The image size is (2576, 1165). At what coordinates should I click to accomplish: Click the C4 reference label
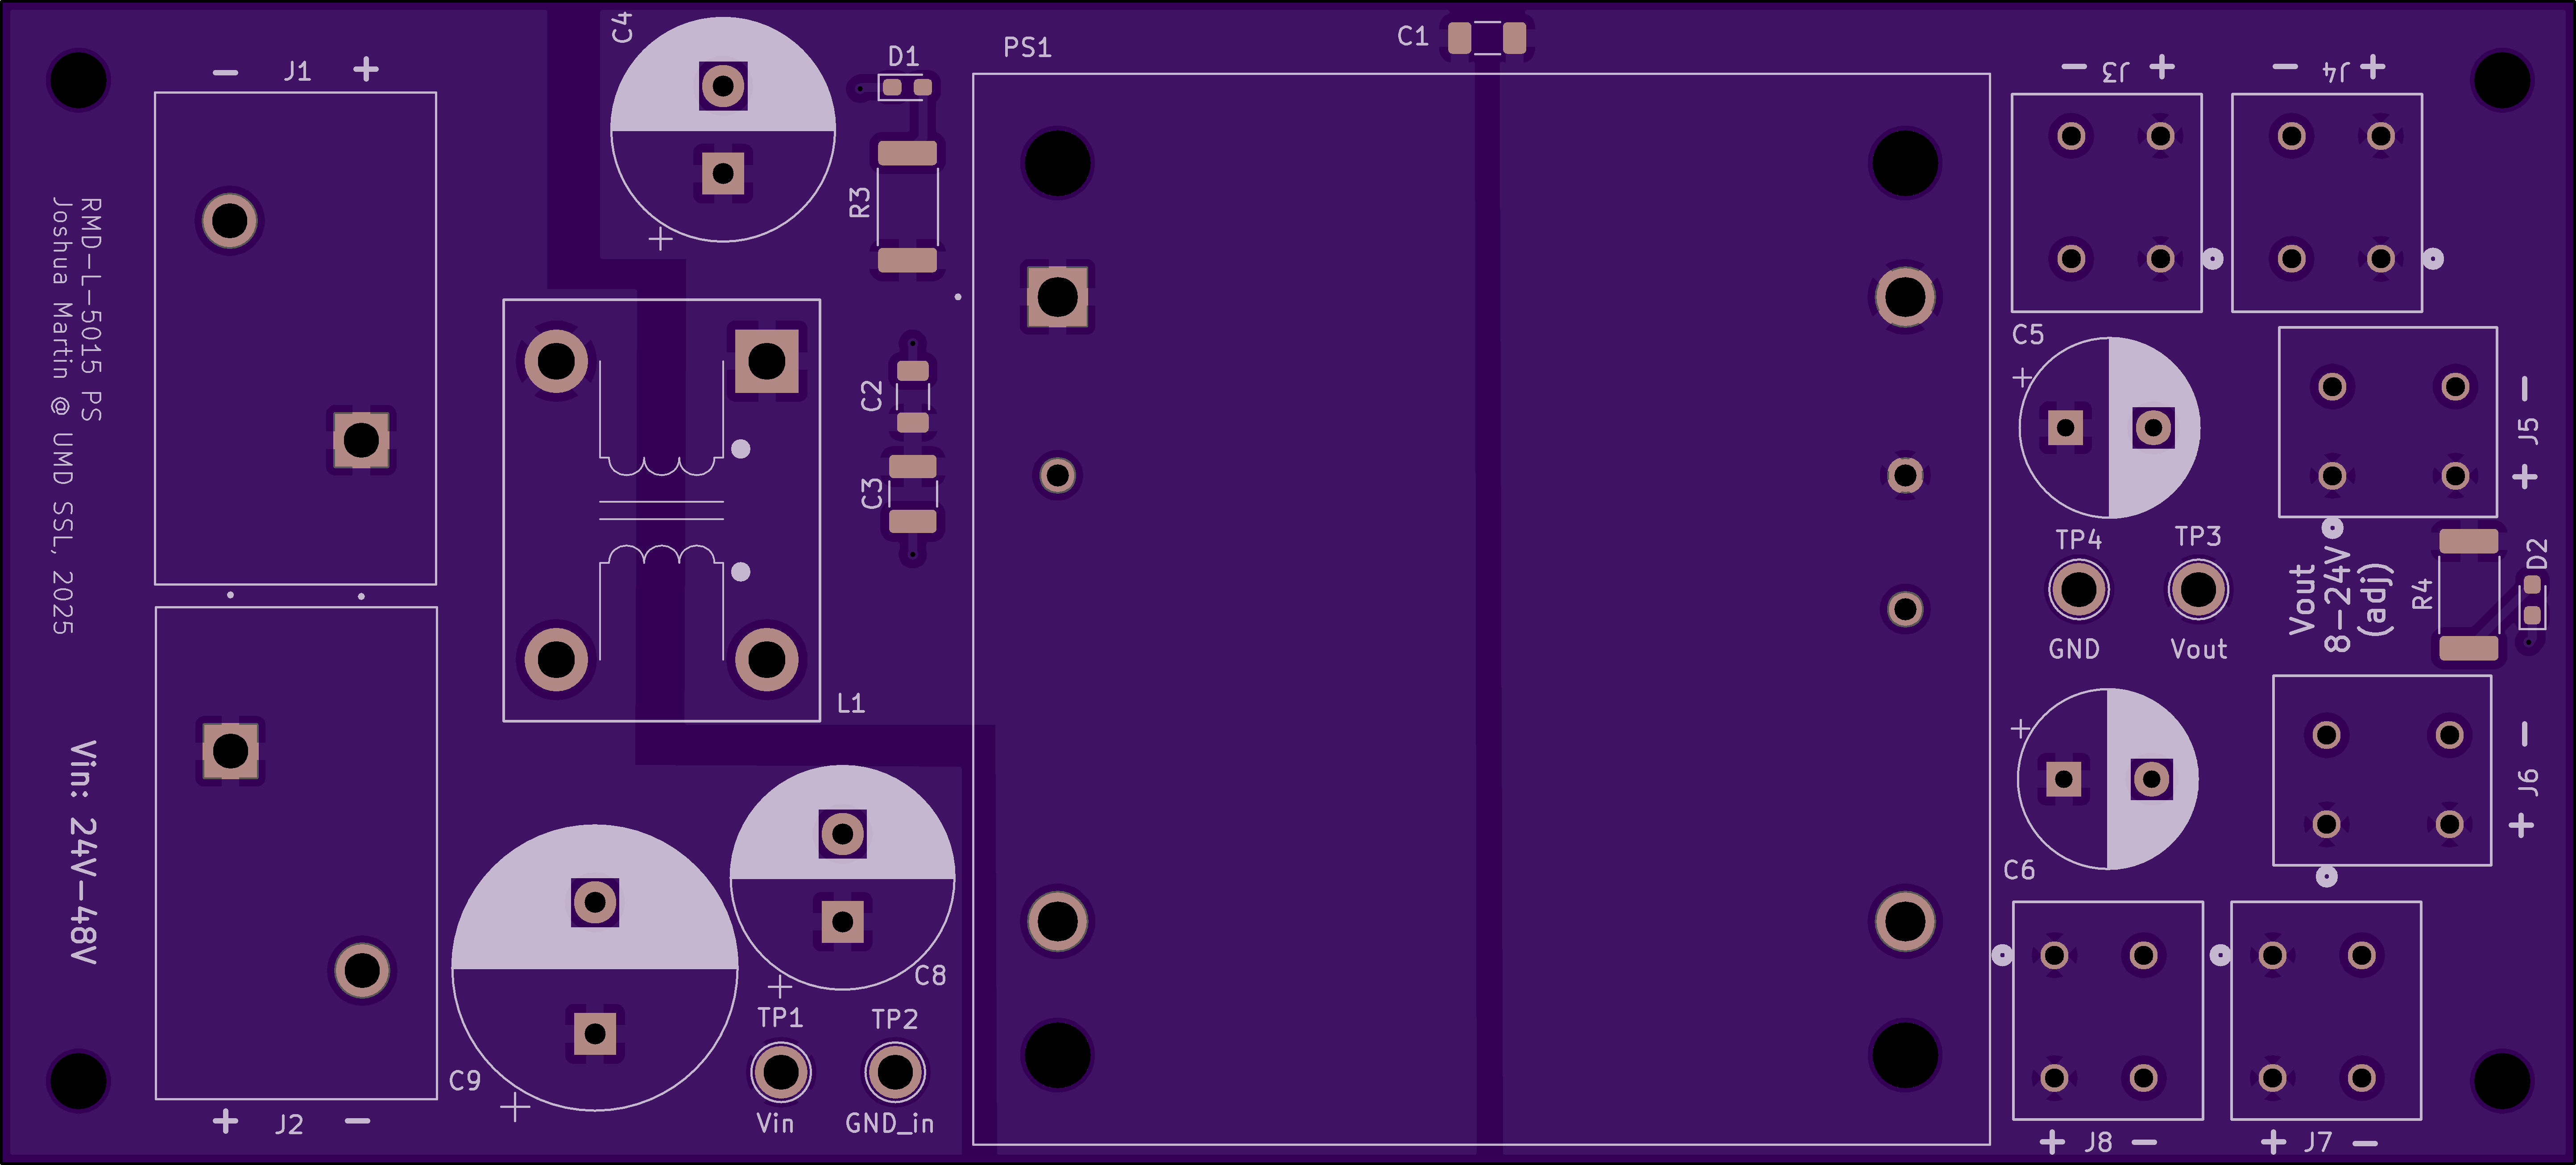[x=622, y=27]
